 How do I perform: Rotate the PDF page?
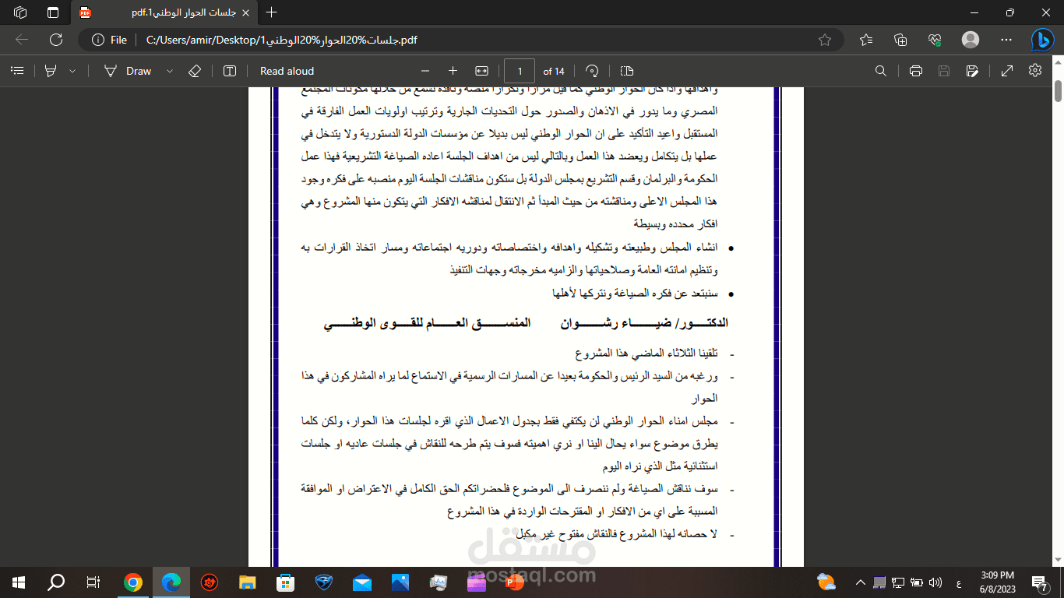click(592, 71)
